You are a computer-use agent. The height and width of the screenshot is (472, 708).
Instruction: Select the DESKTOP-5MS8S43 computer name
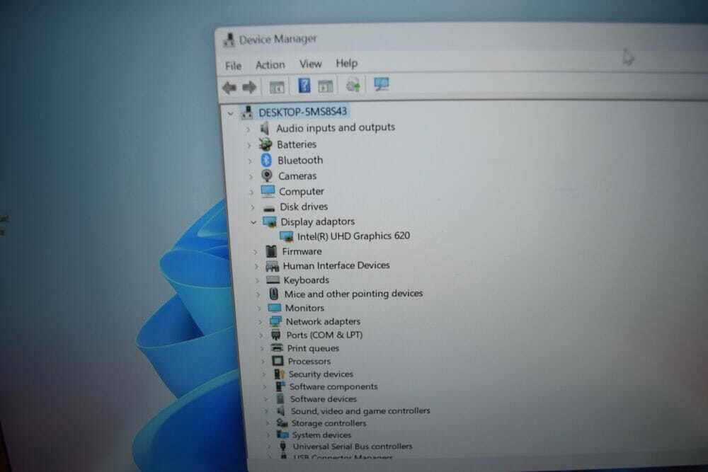(302, 112)
